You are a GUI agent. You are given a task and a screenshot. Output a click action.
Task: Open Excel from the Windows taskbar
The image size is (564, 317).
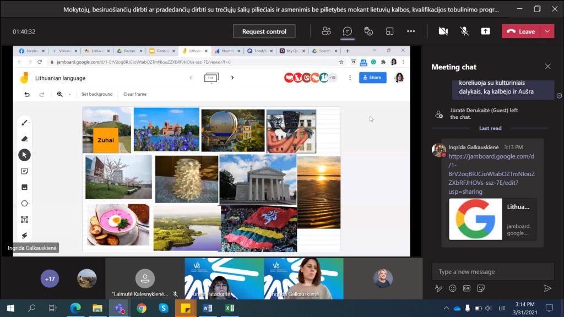[x=230, y=308]
